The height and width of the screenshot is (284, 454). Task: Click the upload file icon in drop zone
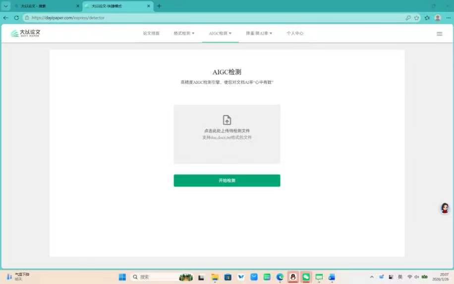pos(227,120)
